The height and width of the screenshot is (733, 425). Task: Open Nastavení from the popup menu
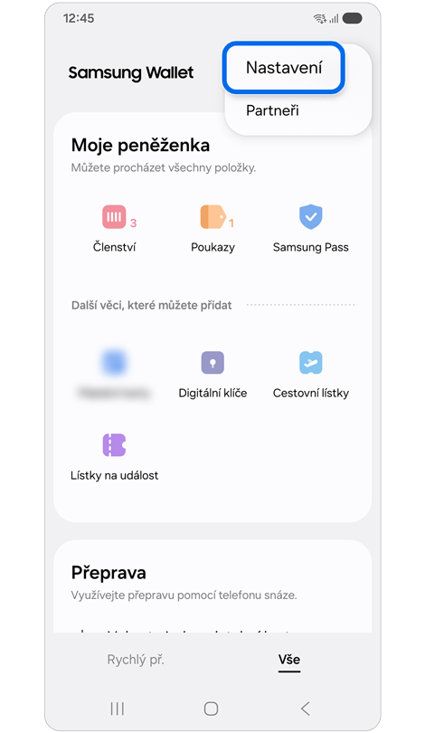point(284,68)
